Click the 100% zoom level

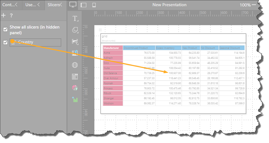coord(245,5)
